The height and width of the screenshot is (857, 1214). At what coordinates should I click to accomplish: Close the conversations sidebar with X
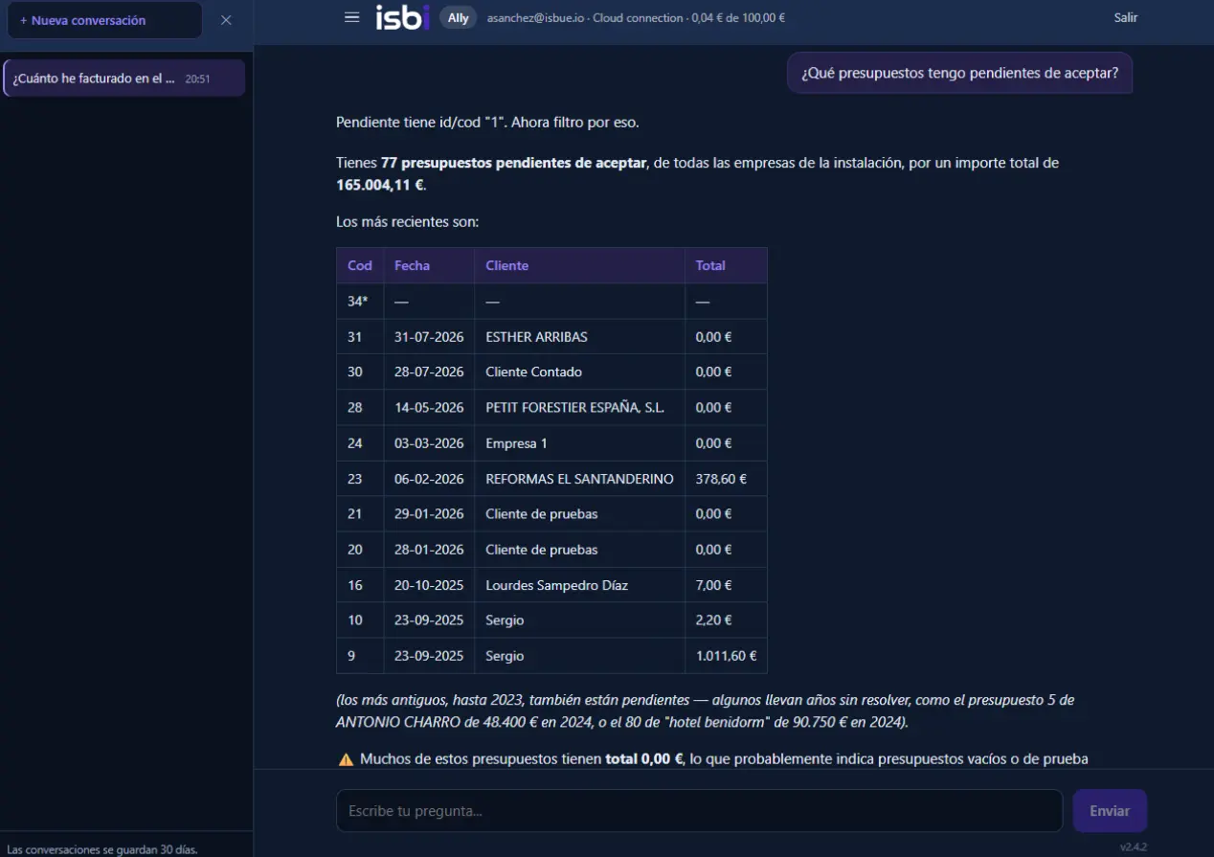[x=226, y=20]
